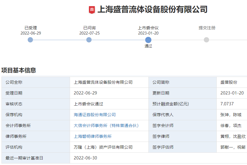Click the 审核状态 value 上市委会议通过

click(x=88, y=104)
